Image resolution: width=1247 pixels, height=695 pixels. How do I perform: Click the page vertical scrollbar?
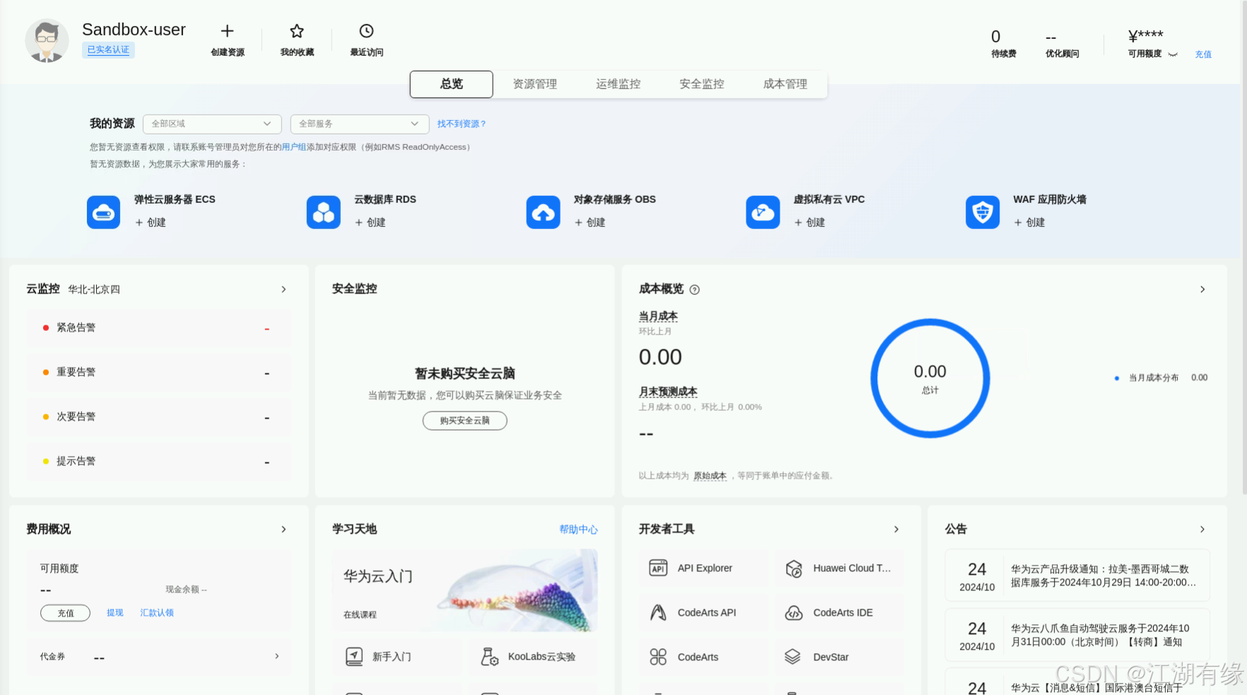[1243, 247]
